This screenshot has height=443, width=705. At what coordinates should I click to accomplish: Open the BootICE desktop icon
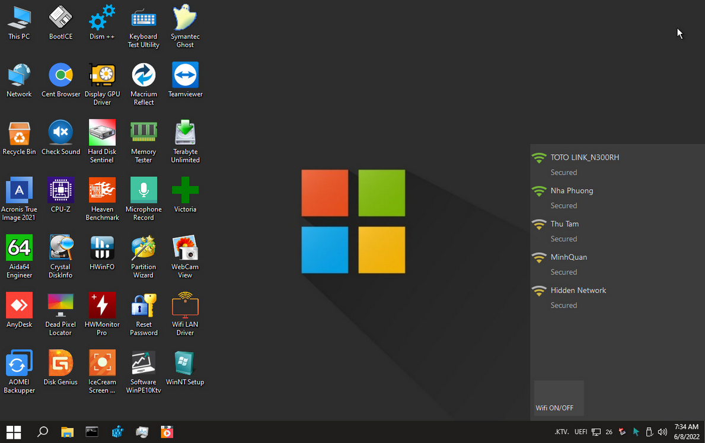tap(60, 23)
